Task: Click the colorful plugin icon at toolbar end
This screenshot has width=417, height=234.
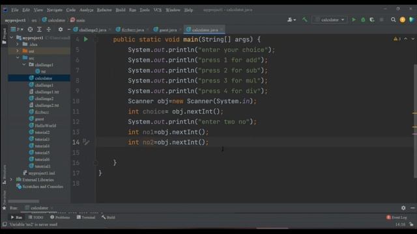Action: tap(412, 19)
